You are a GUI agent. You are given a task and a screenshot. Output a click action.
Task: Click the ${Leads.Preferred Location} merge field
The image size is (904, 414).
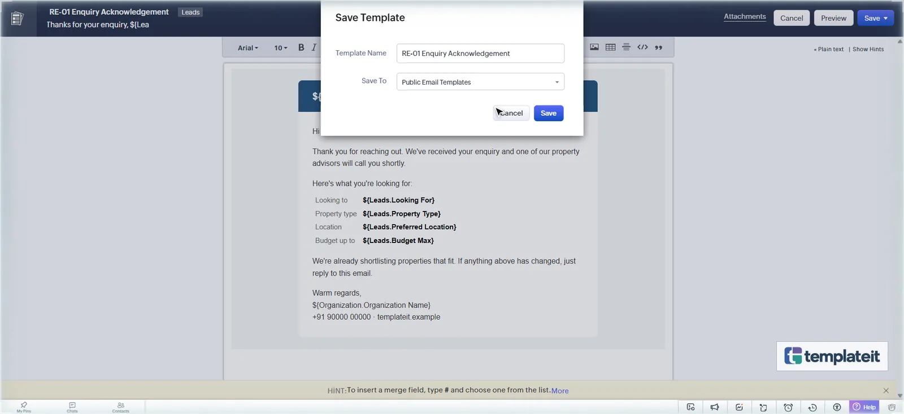click(x=409, y=227)
